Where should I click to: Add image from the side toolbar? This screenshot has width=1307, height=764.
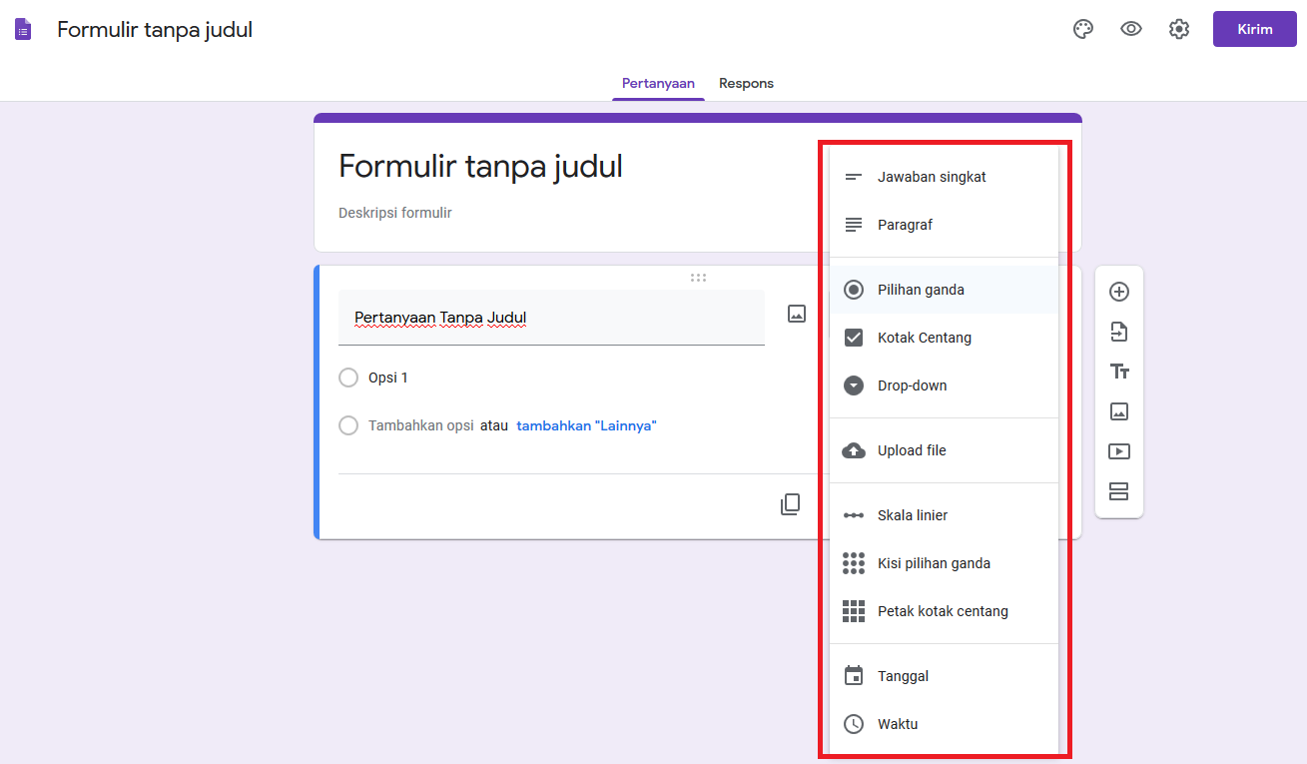1119,411
